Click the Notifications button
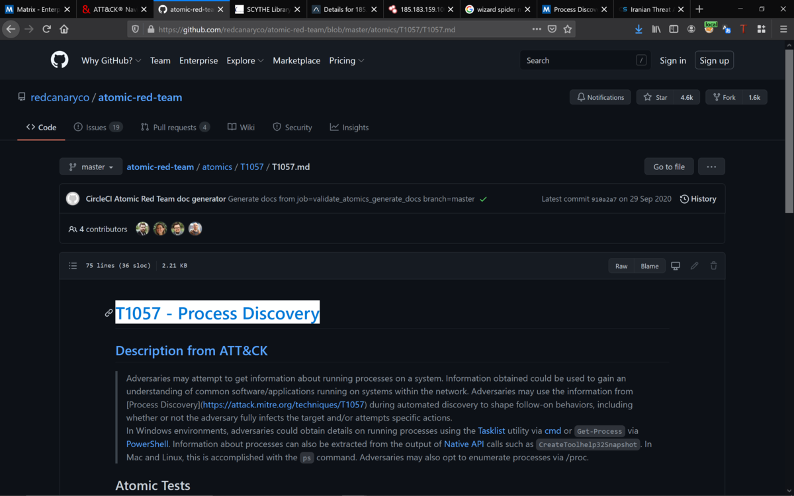Image resolution: width=794 pixels, height=496 pixels. tap(600, 97)
